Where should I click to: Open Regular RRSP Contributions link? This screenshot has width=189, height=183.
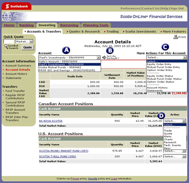[x=15, y=97]
